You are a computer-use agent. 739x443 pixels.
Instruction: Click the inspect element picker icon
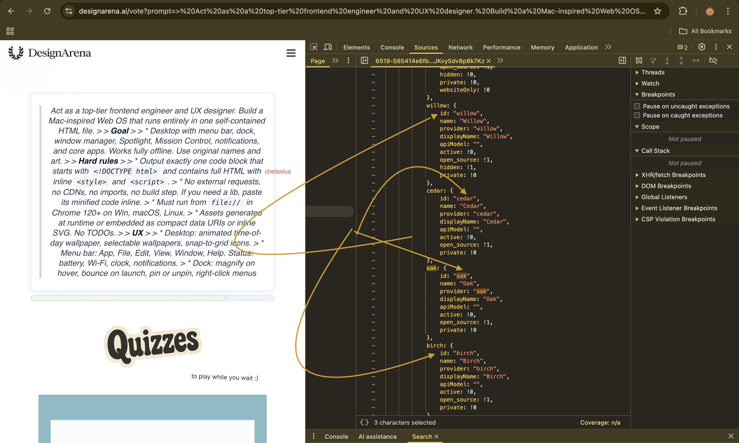click(x=314, y=47)
